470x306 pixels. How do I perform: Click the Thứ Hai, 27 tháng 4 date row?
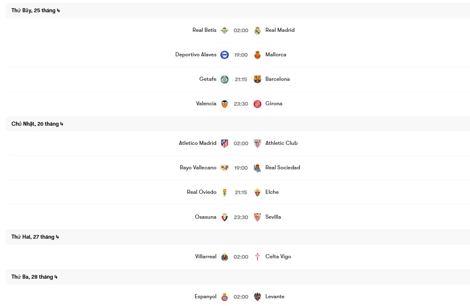(35, 237)
